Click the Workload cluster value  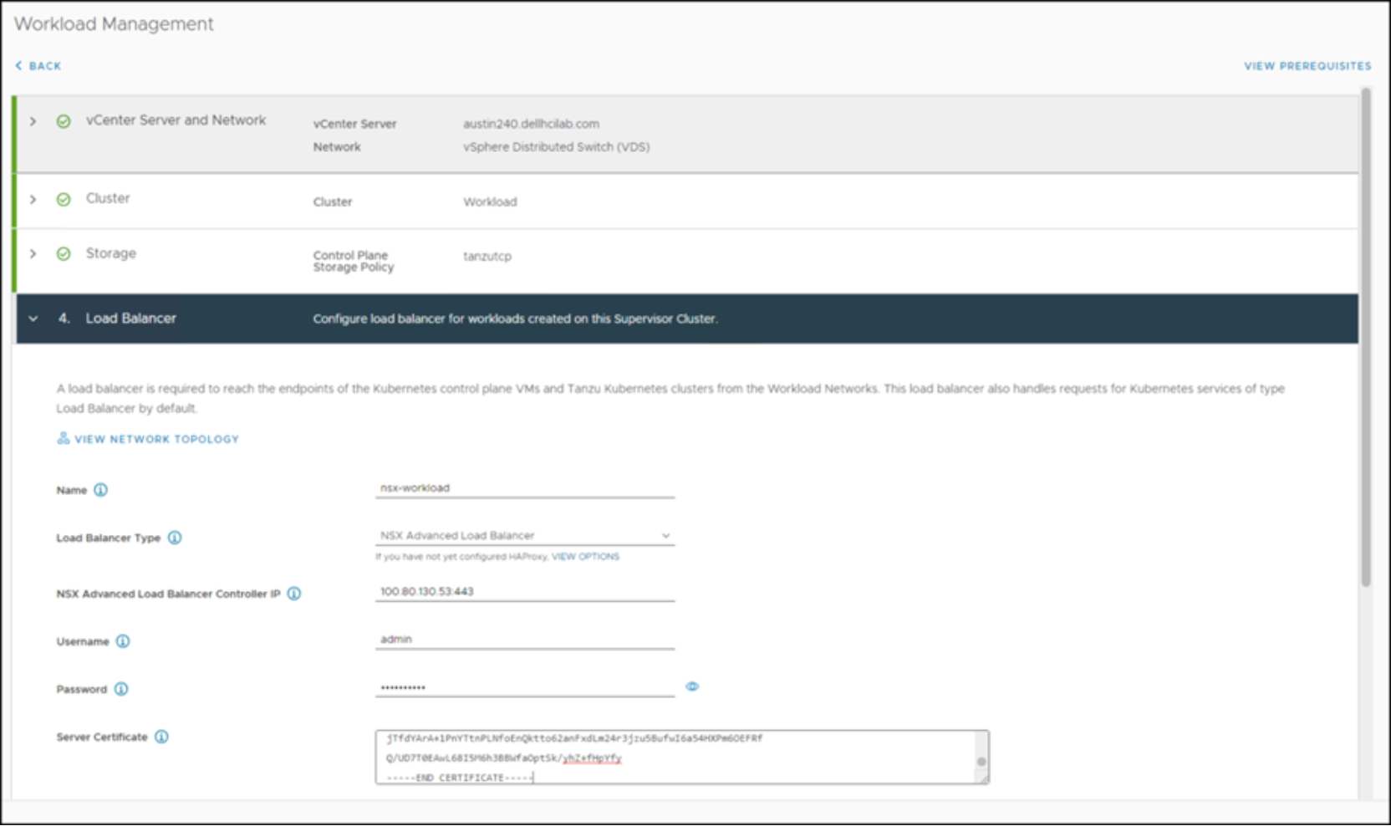(490, 202)
